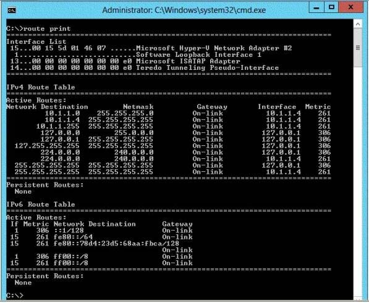Select the Teredo Tunneling Pseudo-Interface line
Viewport: 369px width, 303px height.
coord(144,68)
